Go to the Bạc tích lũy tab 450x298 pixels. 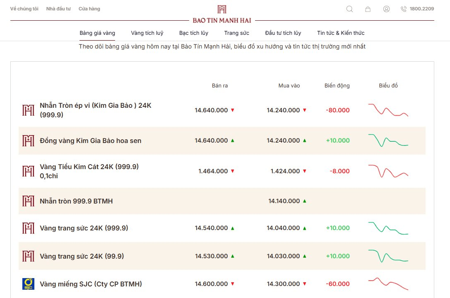194,33
